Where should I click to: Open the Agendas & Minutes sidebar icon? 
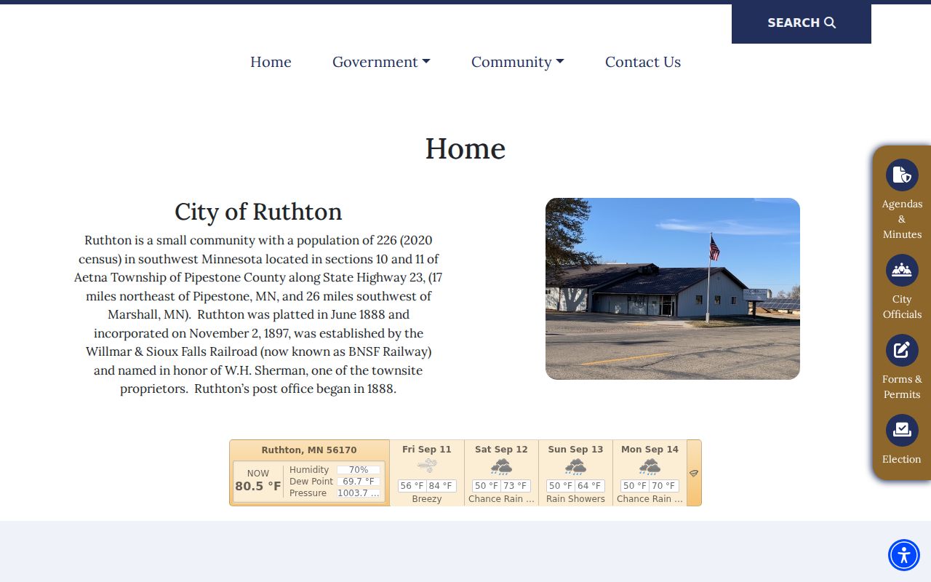pos(902,175)
